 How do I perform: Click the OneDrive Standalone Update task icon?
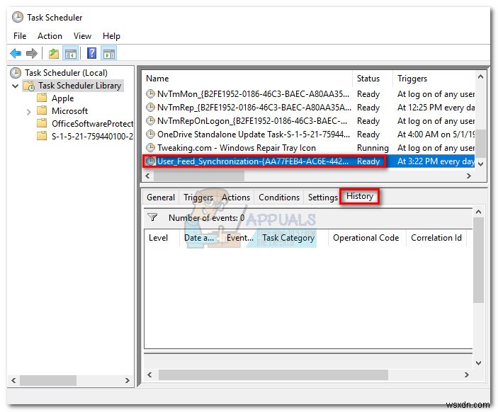150,134
